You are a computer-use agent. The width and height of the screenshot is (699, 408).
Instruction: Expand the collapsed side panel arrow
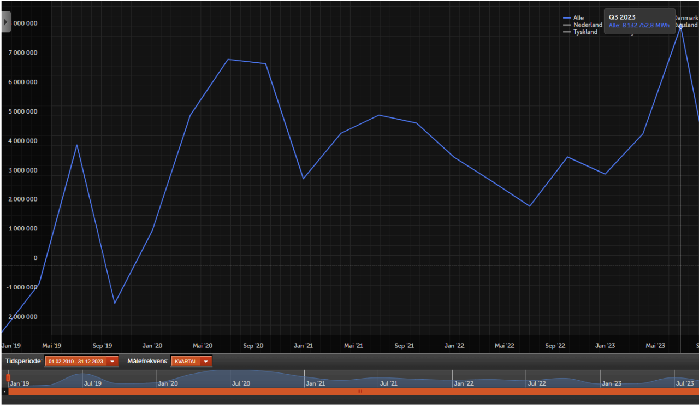5,22
